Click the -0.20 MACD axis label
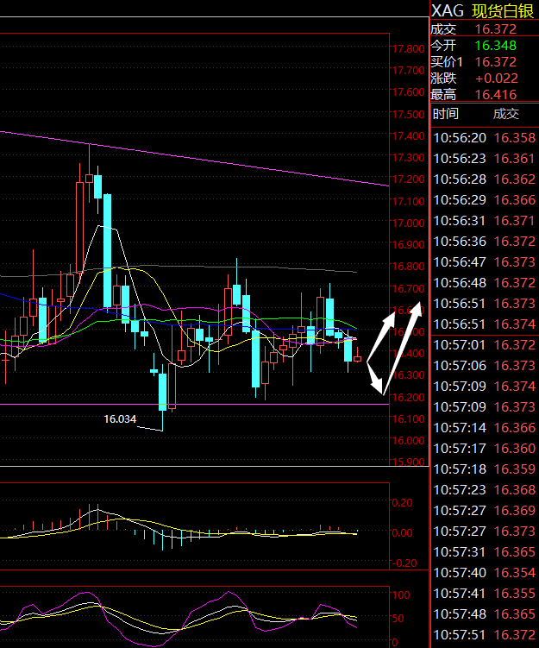The height and width of the screenshot is (648, 539). [404, 563]
